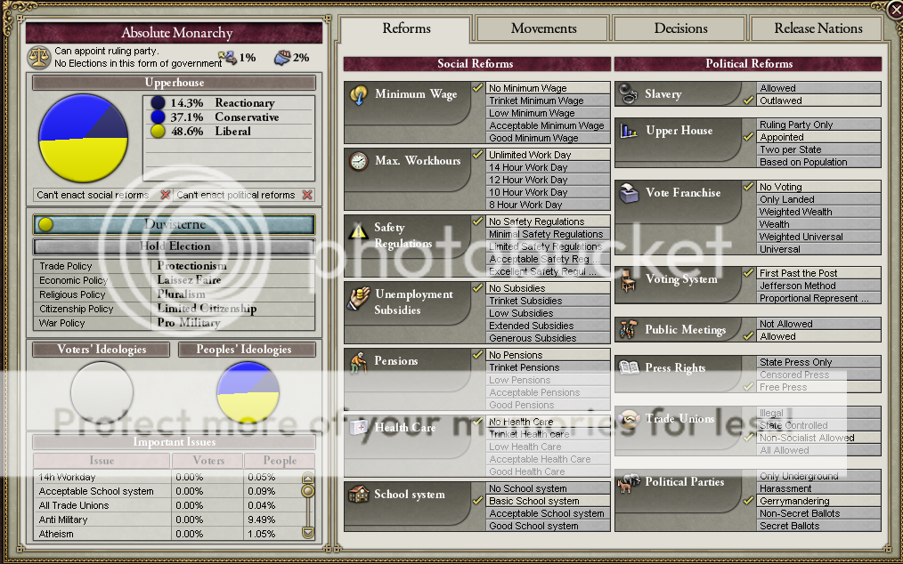Image resolution: width=903 pixels, height=564 pixels.
Task: Click the Upper House chart icon
Action: (x=629, y=131)
